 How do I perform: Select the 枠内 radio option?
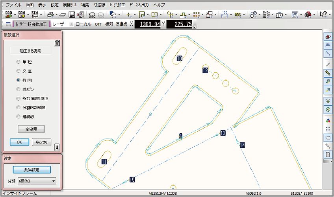pos(19,80)
